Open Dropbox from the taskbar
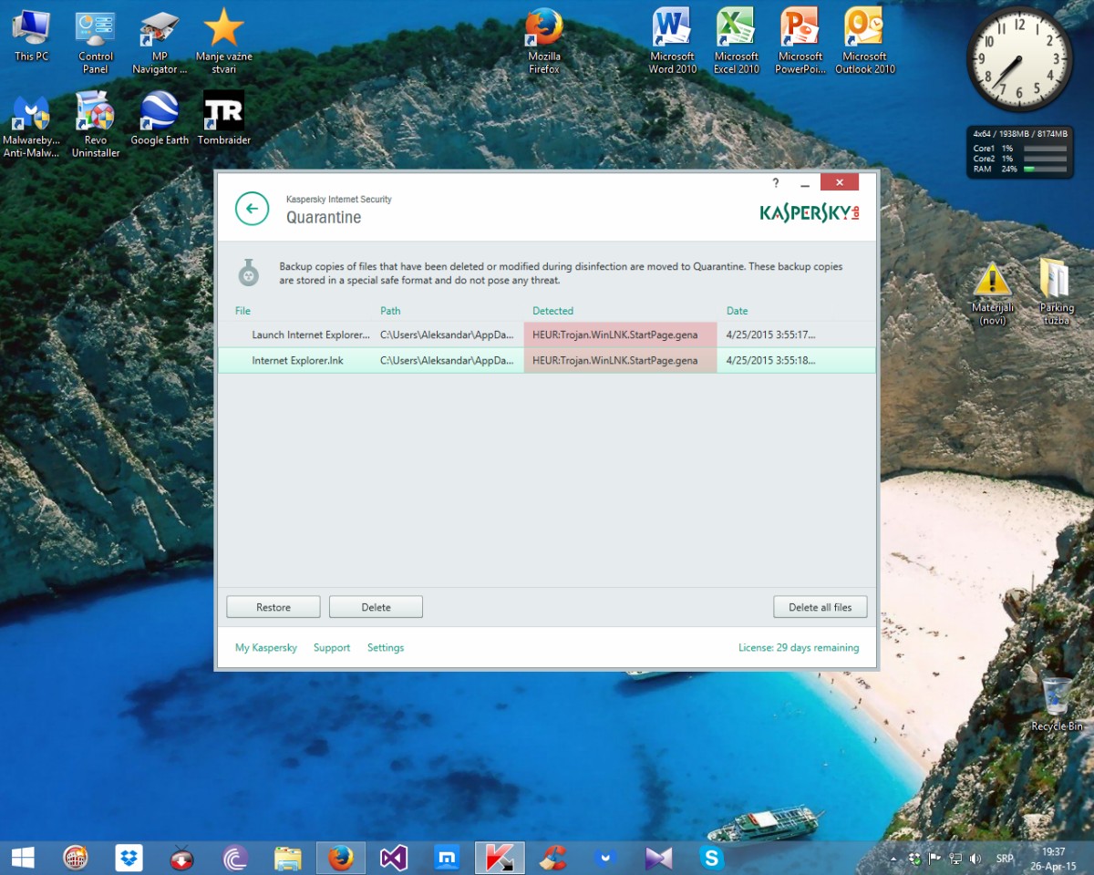The height and width of the screenshot is (875, 1094). click(x=129, y=858)
